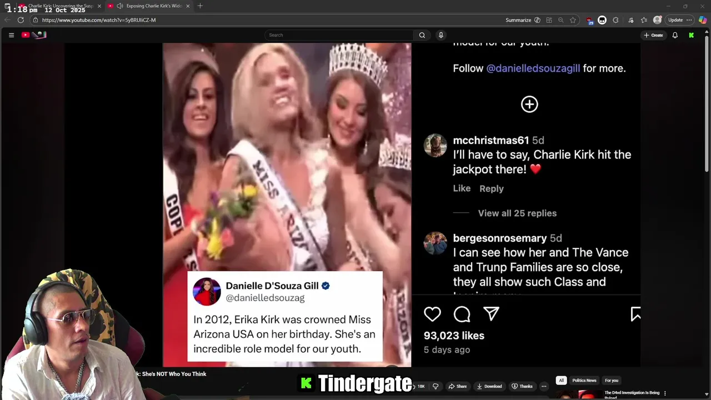Open YouTube notifications bell
The image size is (711, 400).
point(675,35)
